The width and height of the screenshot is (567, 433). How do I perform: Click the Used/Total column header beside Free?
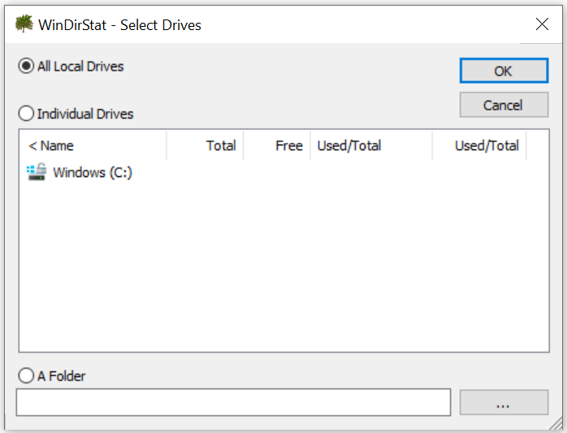click(371, 145)
